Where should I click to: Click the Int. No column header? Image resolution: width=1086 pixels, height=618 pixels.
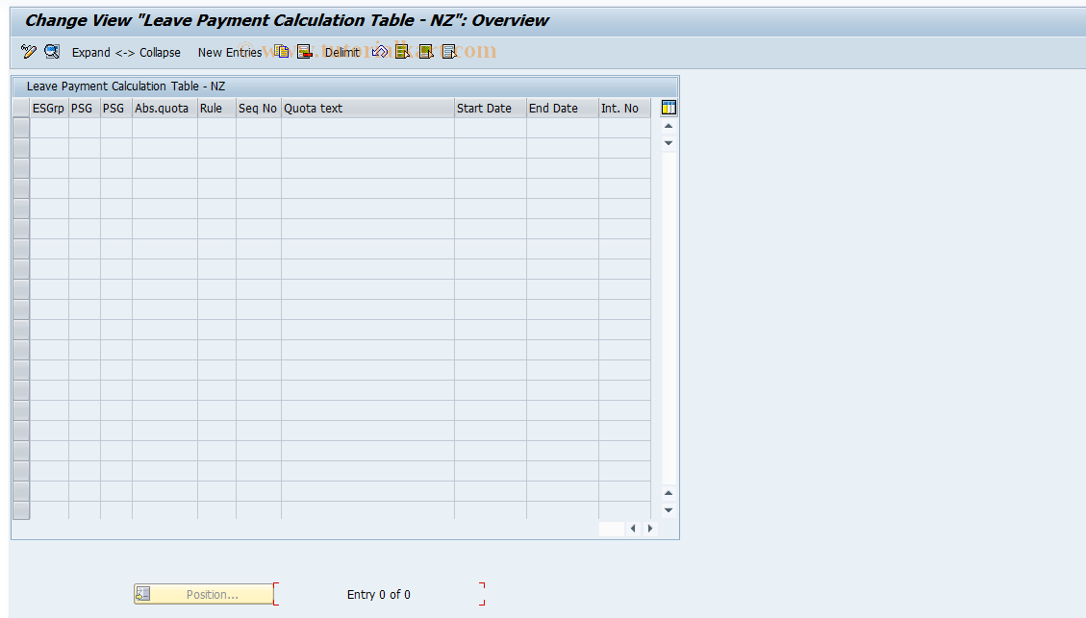(x=624, y=108)
